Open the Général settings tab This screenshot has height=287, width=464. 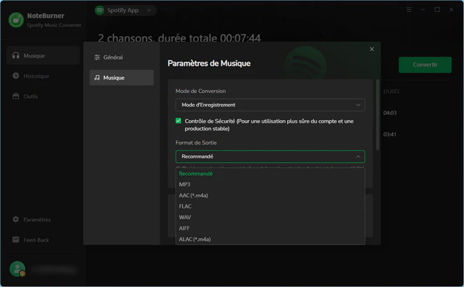(x=121, y=58)
